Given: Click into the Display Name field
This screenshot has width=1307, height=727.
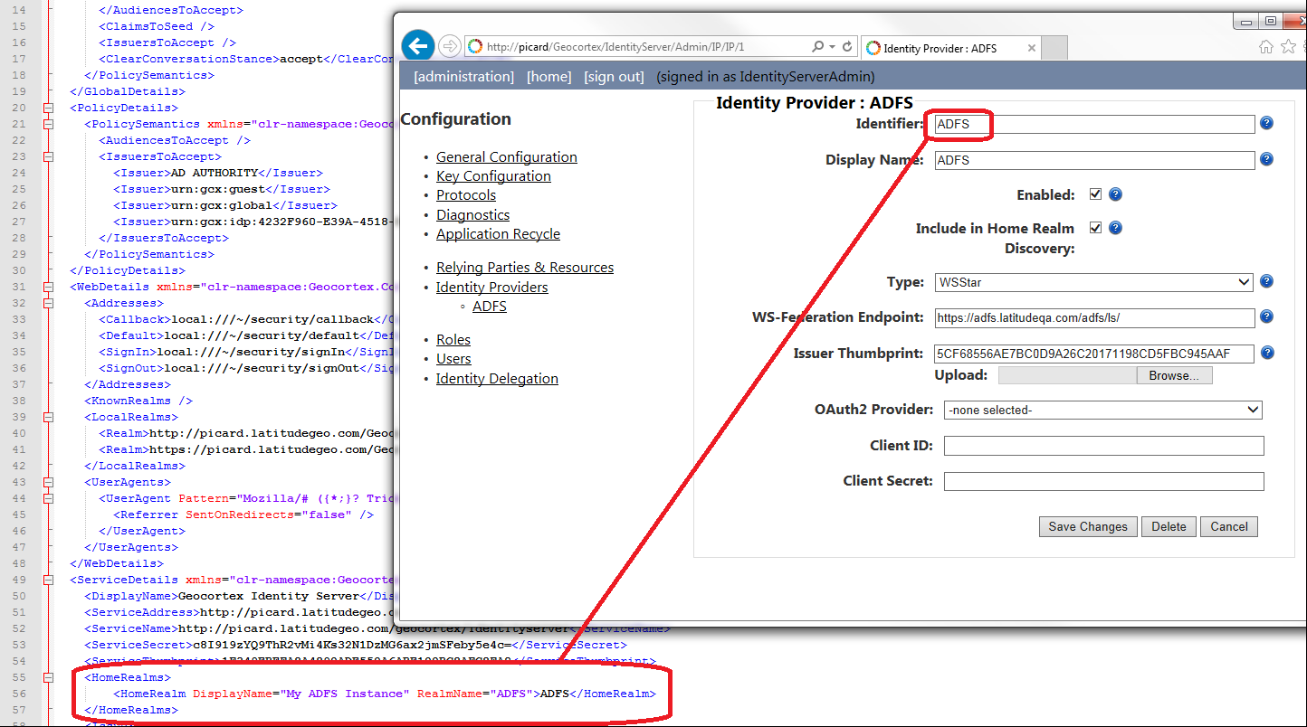Looking at the screenshot, I should (1094, 160).
